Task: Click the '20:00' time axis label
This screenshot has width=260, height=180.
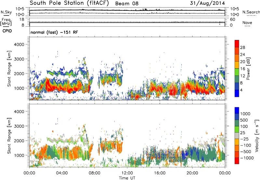Action: [x=192, y=173]
